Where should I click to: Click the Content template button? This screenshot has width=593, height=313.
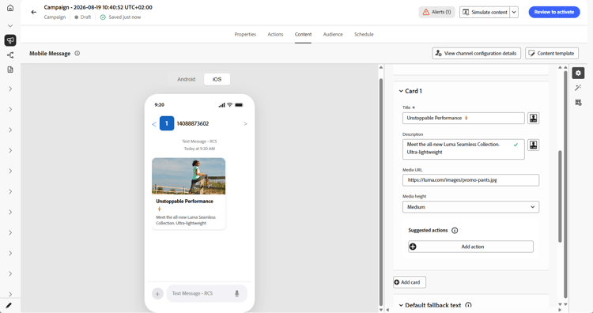551,53
